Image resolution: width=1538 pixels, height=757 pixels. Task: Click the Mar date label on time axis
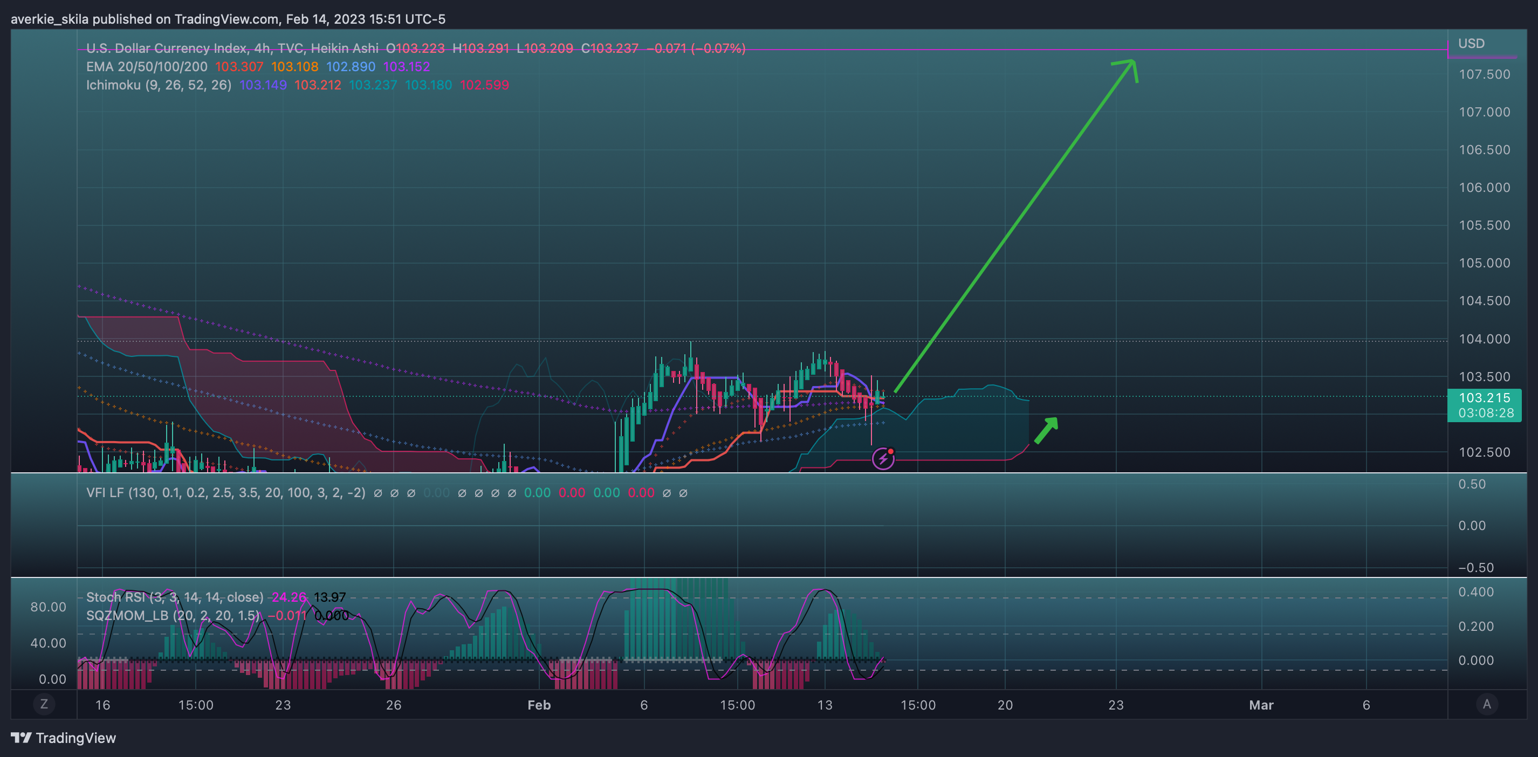1261,705
